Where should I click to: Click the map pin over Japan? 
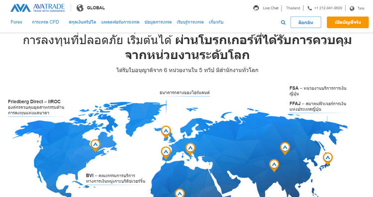tap(328, 159)
